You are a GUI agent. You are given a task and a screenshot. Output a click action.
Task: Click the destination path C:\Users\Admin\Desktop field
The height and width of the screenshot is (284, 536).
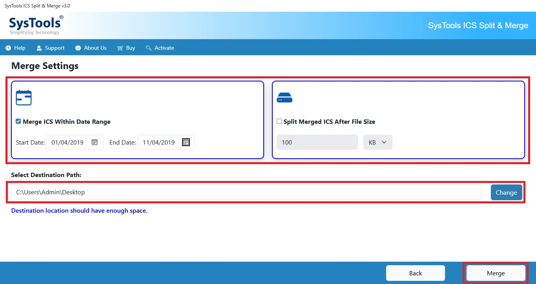246,192
